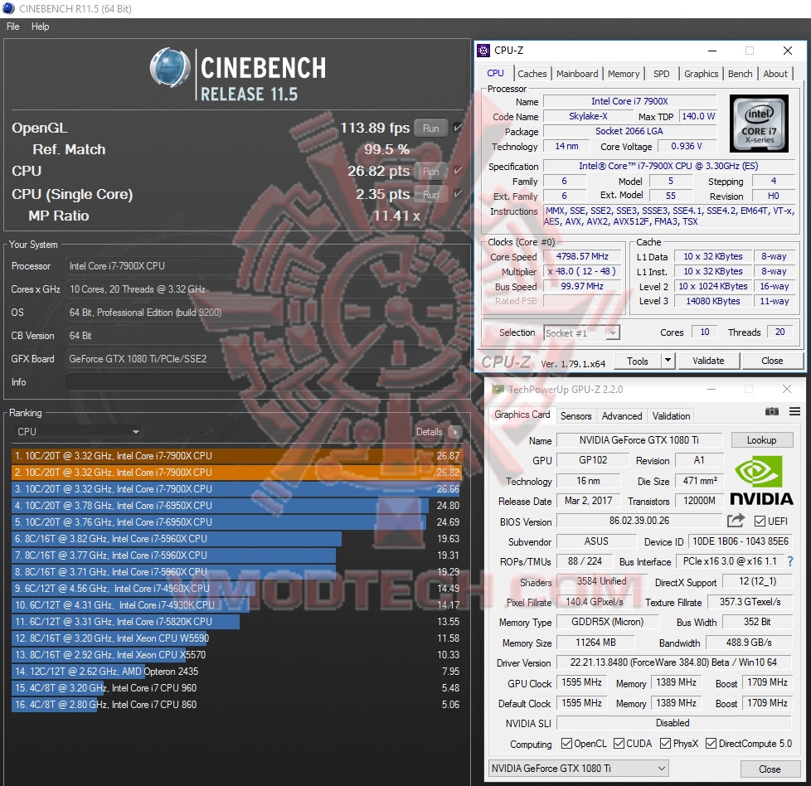Toggle the OpenCL checkbox
The image size is (811, 786).
click(x=566, y=744)
